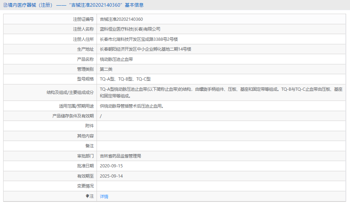Select 吉林省药品监督管理局
The height and width of the screenshot is (205, 350).
(x=121, y=156)
